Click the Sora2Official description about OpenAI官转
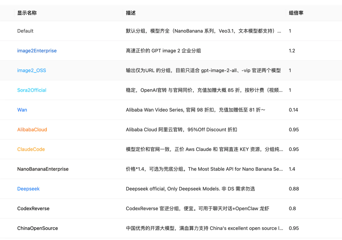 (x=204, y=90)
